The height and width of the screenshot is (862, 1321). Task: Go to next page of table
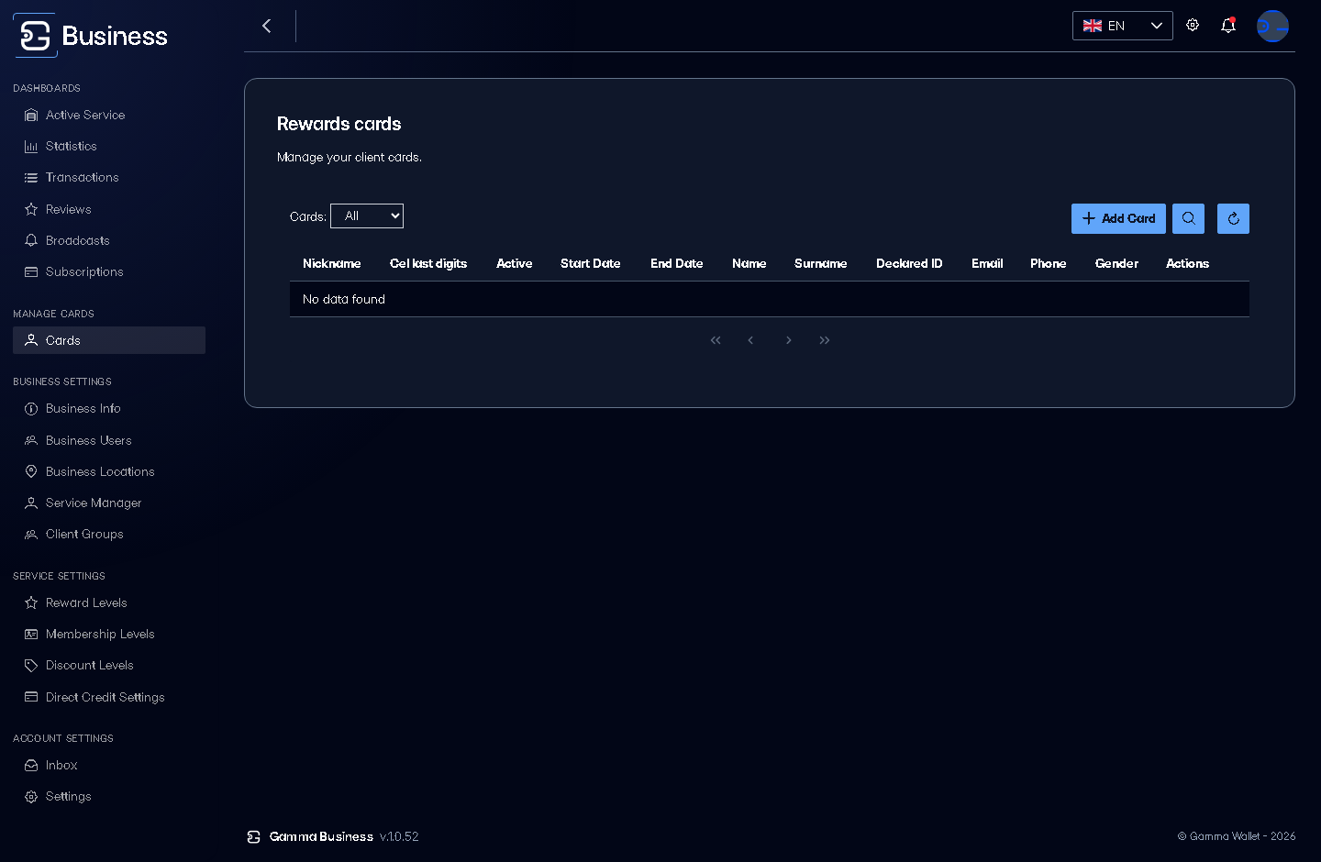[x=788, y=340]
